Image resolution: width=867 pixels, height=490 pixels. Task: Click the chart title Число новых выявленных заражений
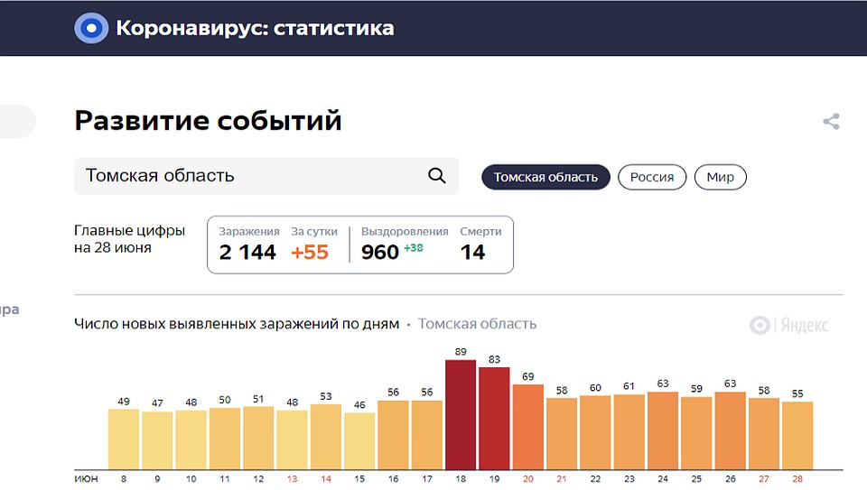pos(237,324)
